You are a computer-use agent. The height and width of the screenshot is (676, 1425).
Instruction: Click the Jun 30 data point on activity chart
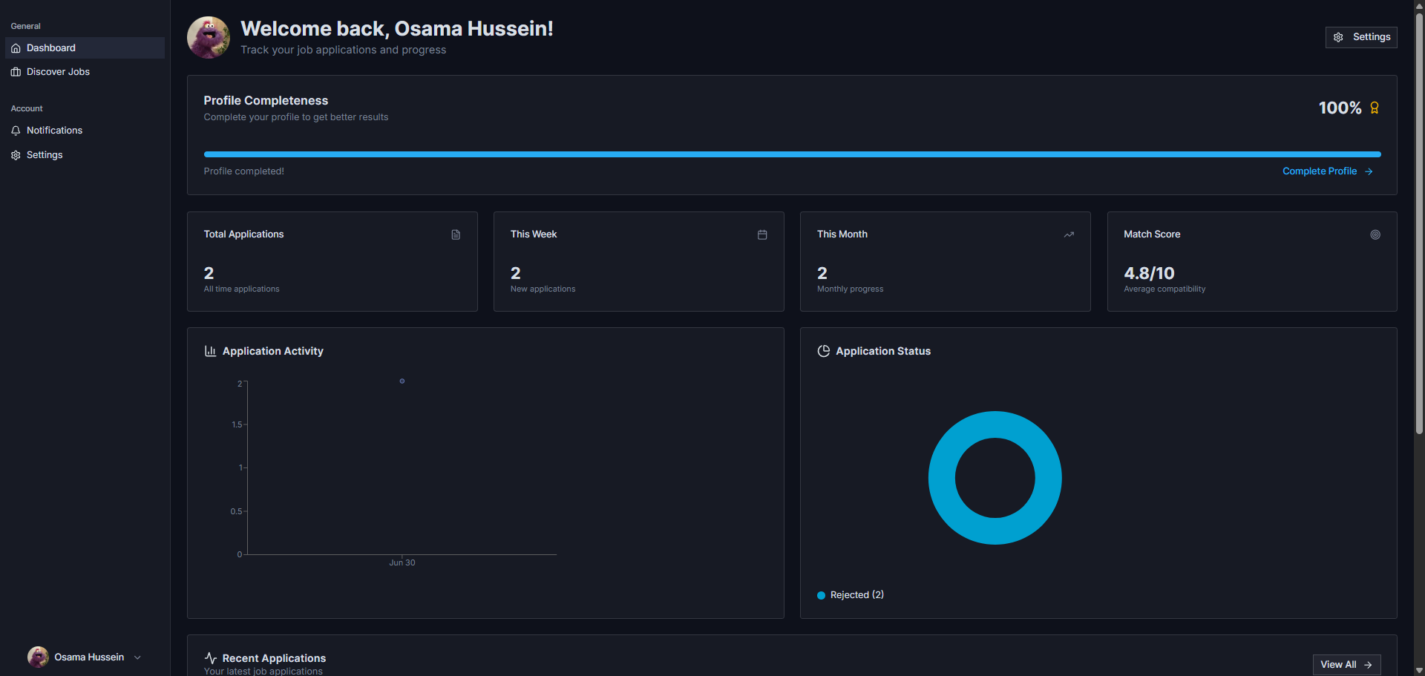(402, 381)
